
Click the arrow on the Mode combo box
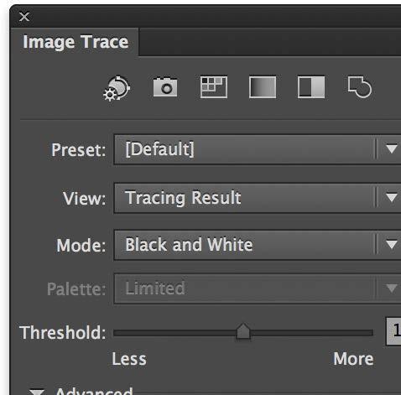(x=391, y=245)
